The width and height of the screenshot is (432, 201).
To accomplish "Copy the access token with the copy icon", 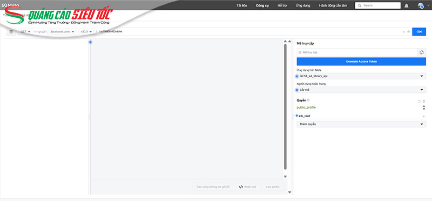I will [x=422, y=52].
